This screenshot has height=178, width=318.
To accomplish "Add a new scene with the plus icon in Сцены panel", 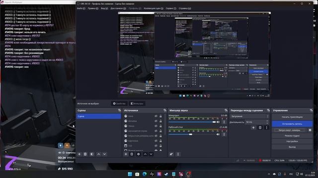I will click(79, 154).
